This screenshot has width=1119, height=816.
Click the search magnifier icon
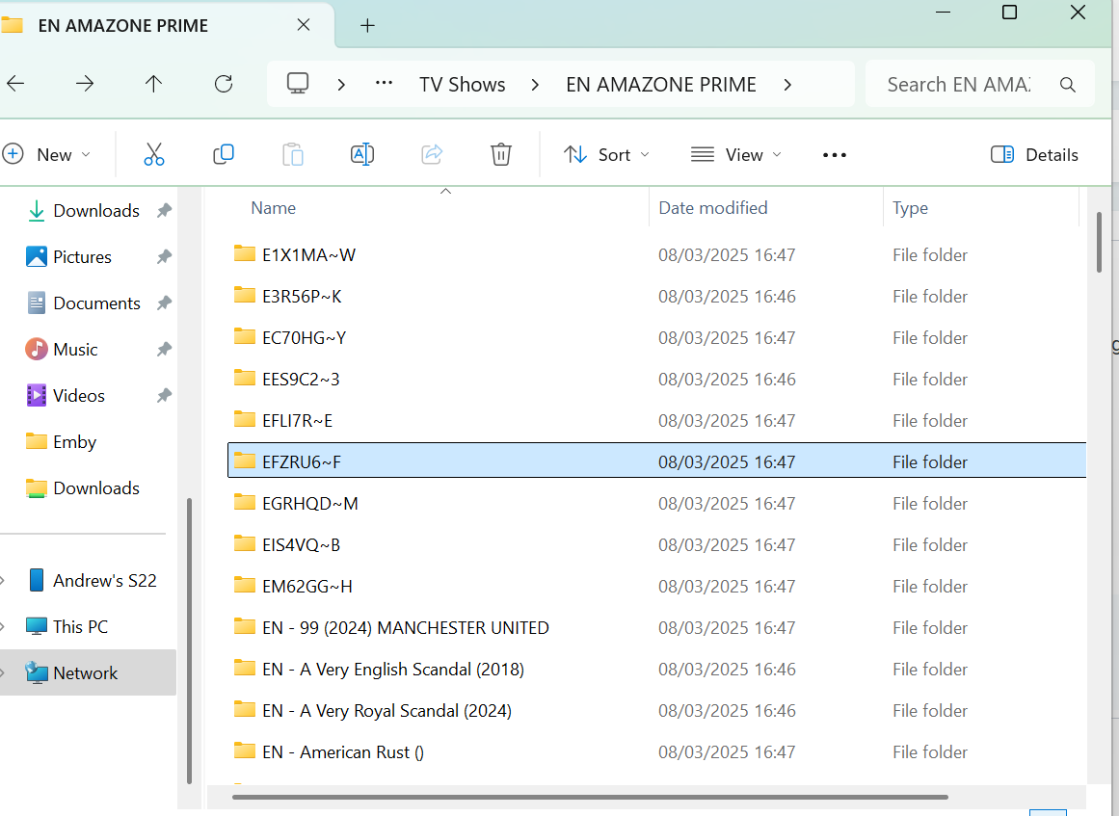click(1068, 85)
